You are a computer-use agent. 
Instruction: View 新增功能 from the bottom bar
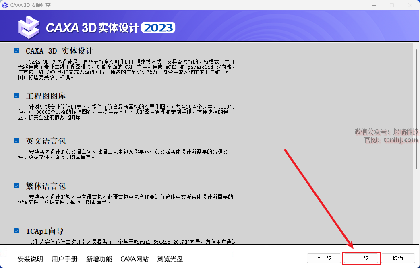99,259
